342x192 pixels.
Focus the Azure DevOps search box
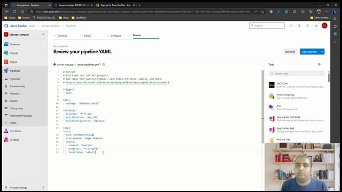(267, 26)
